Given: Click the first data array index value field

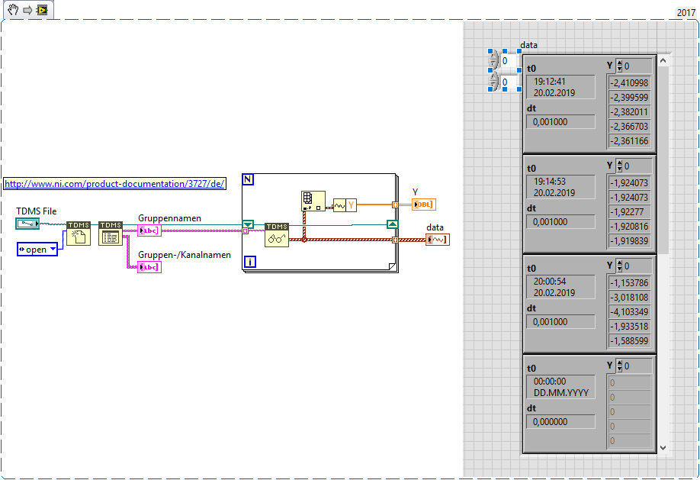Looking at the screenshot, I should [x=509, y=61].
